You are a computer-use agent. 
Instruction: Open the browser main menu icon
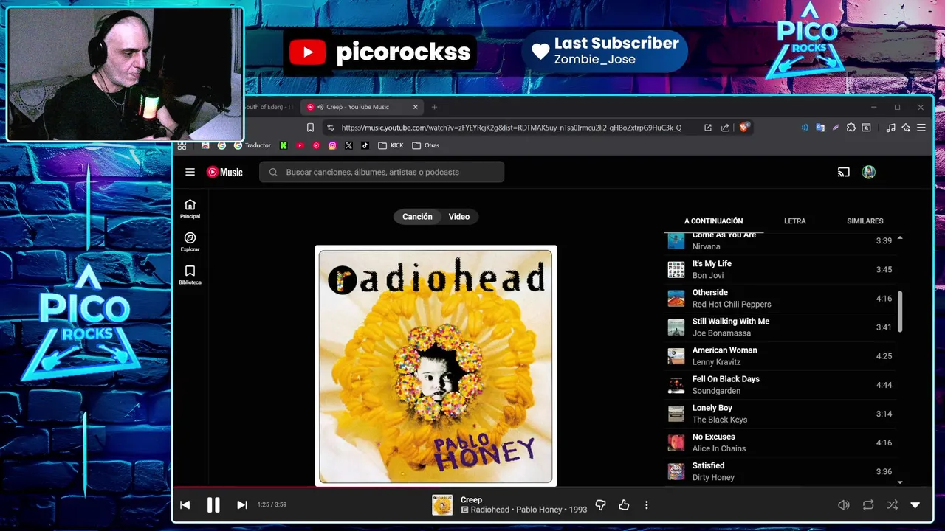[x=921, y=128]
